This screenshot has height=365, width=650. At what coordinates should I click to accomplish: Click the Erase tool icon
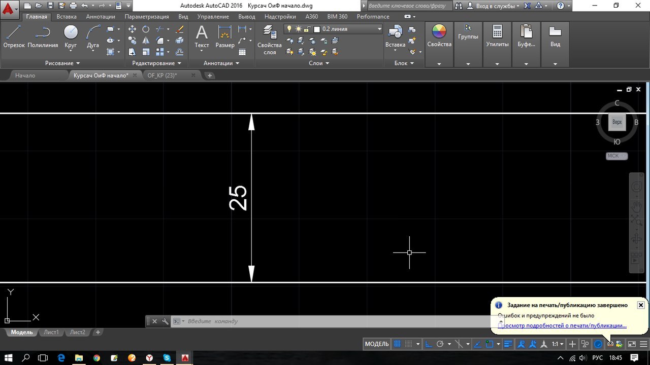pos(179,29)
